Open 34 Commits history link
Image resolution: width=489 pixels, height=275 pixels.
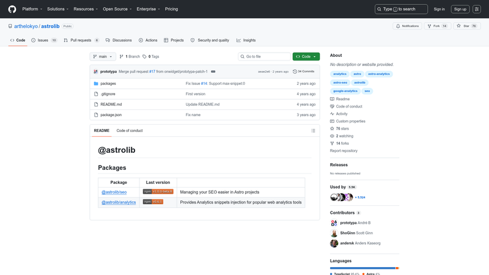coord(303,71)
